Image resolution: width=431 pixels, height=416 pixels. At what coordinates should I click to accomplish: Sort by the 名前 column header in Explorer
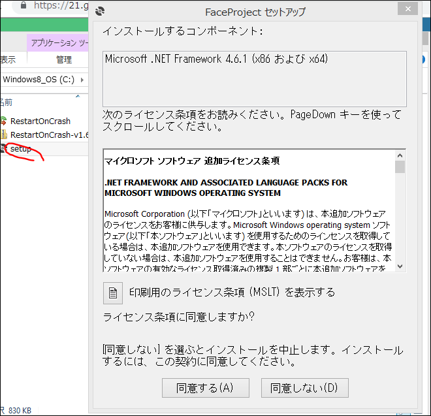coord(6,103)
